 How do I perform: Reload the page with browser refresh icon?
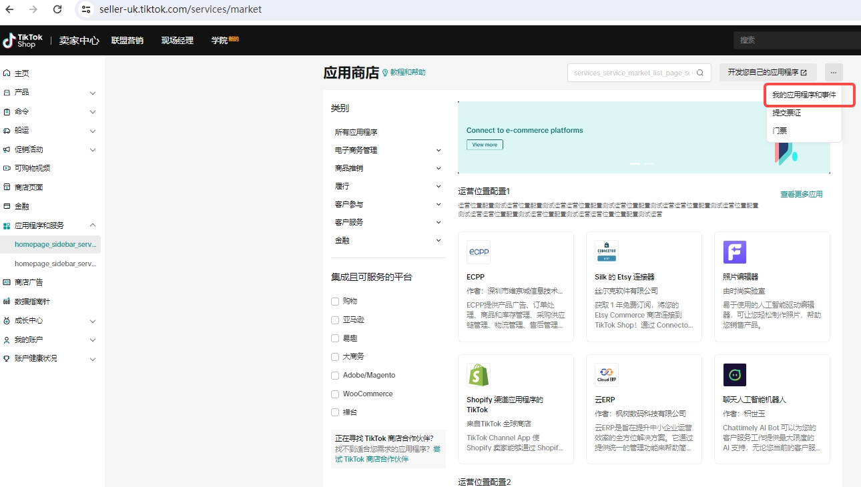click(x=57, y=9)
